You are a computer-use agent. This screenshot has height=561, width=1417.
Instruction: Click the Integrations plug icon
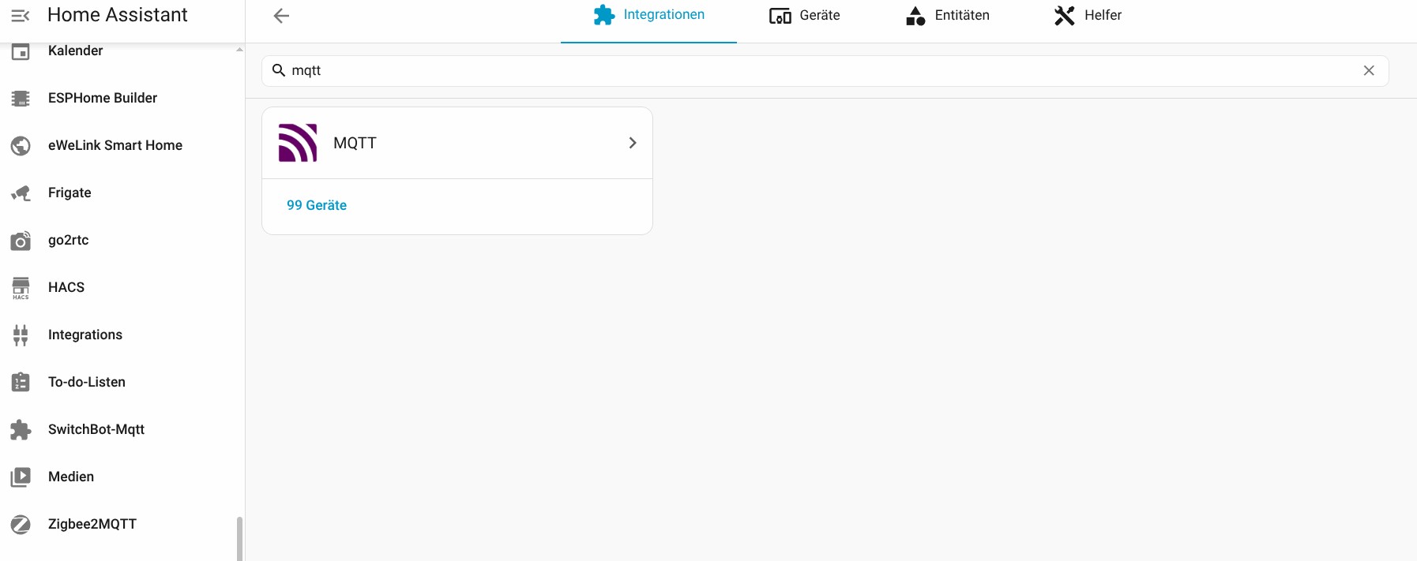pyautogui.click(x=21, y=335)
